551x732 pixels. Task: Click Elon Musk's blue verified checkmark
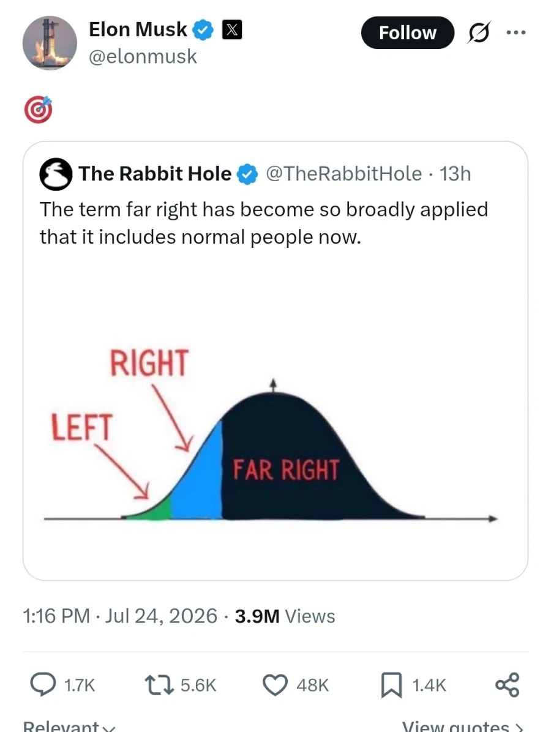point(203,30)
